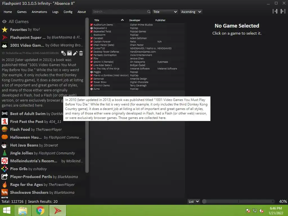The width and height of the screenshot is (288, 216).
Task: Click the Pico Gr8s pixel icon
Action: click(4, 169)
